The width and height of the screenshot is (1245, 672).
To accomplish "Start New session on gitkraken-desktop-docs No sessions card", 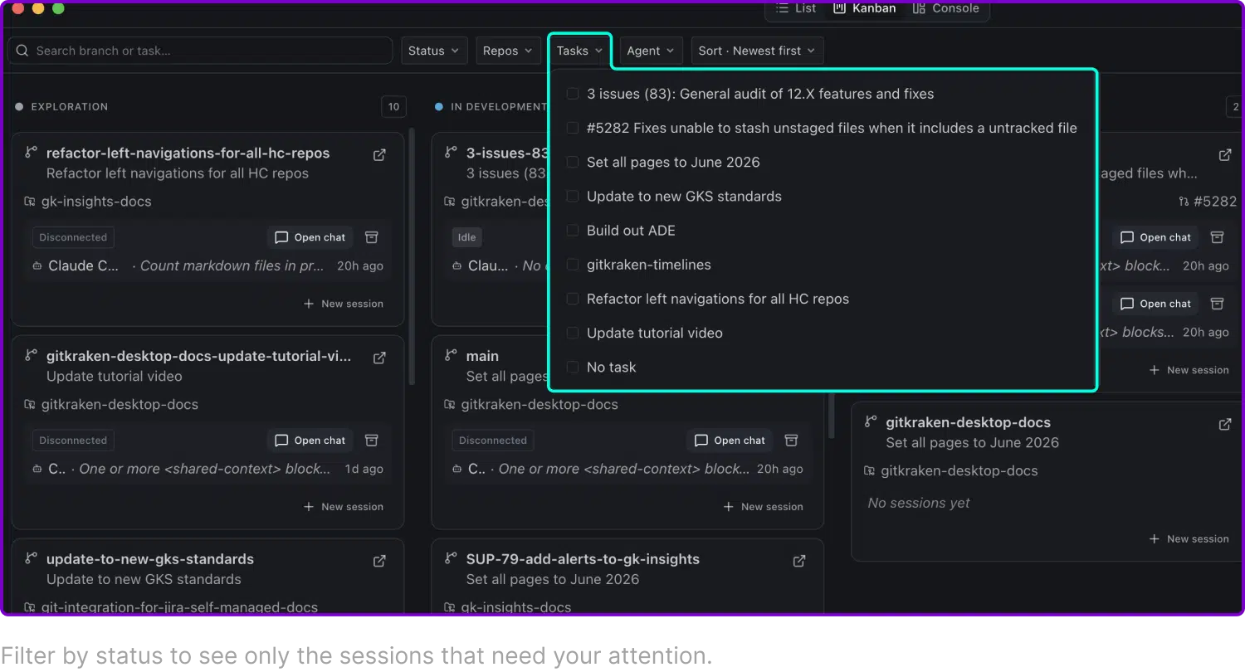I will (x=1189, y=539).
